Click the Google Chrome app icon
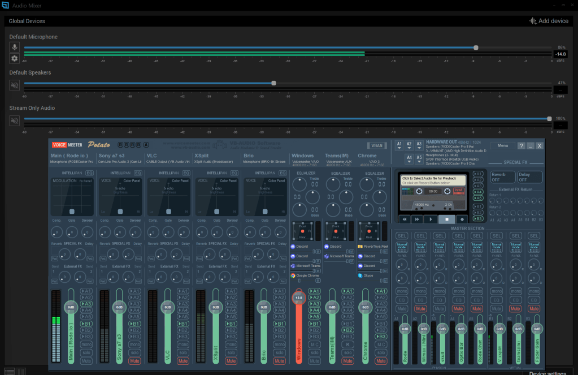Screen dimensions: 578x375 (x=293, y=275)
